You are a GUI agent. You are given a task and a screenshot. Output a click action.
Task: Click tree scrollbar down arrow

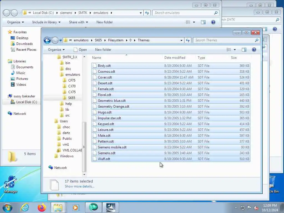click(84, 174)
